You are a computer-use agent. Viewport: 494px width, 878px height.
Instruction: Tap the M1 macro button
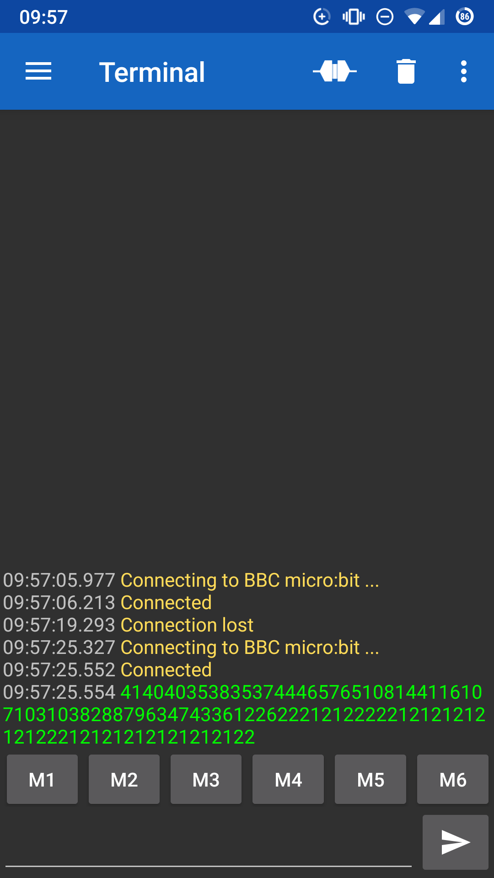[x=42, y=779]
